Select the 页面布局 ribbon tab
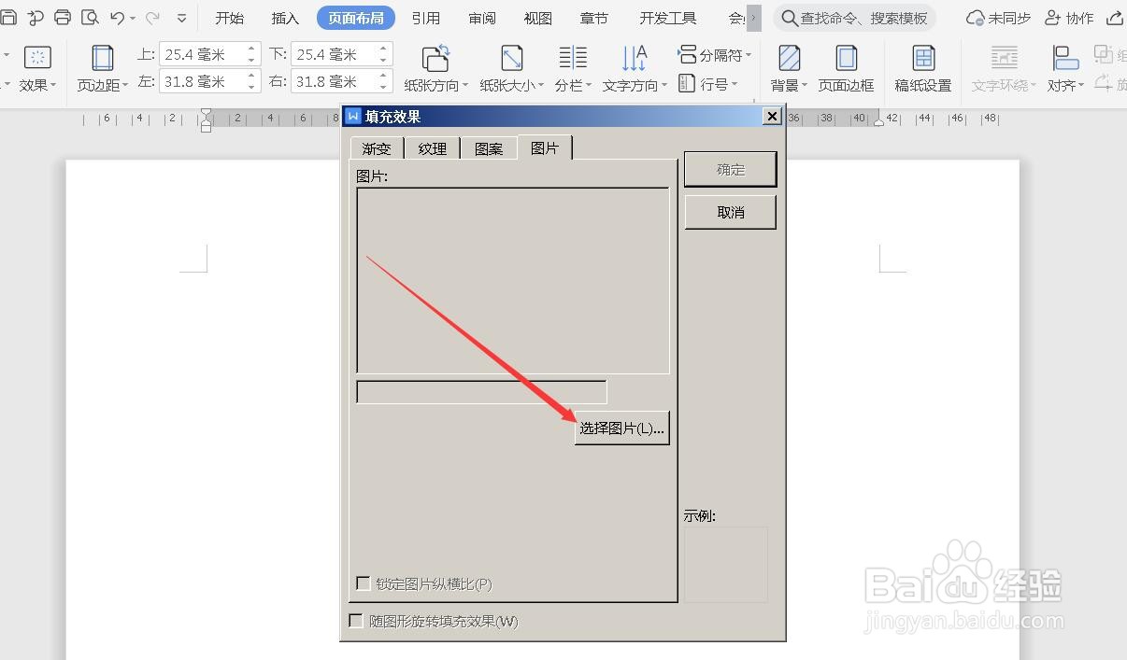This screenshot has height=660, width=1127. tap(356, 18)
